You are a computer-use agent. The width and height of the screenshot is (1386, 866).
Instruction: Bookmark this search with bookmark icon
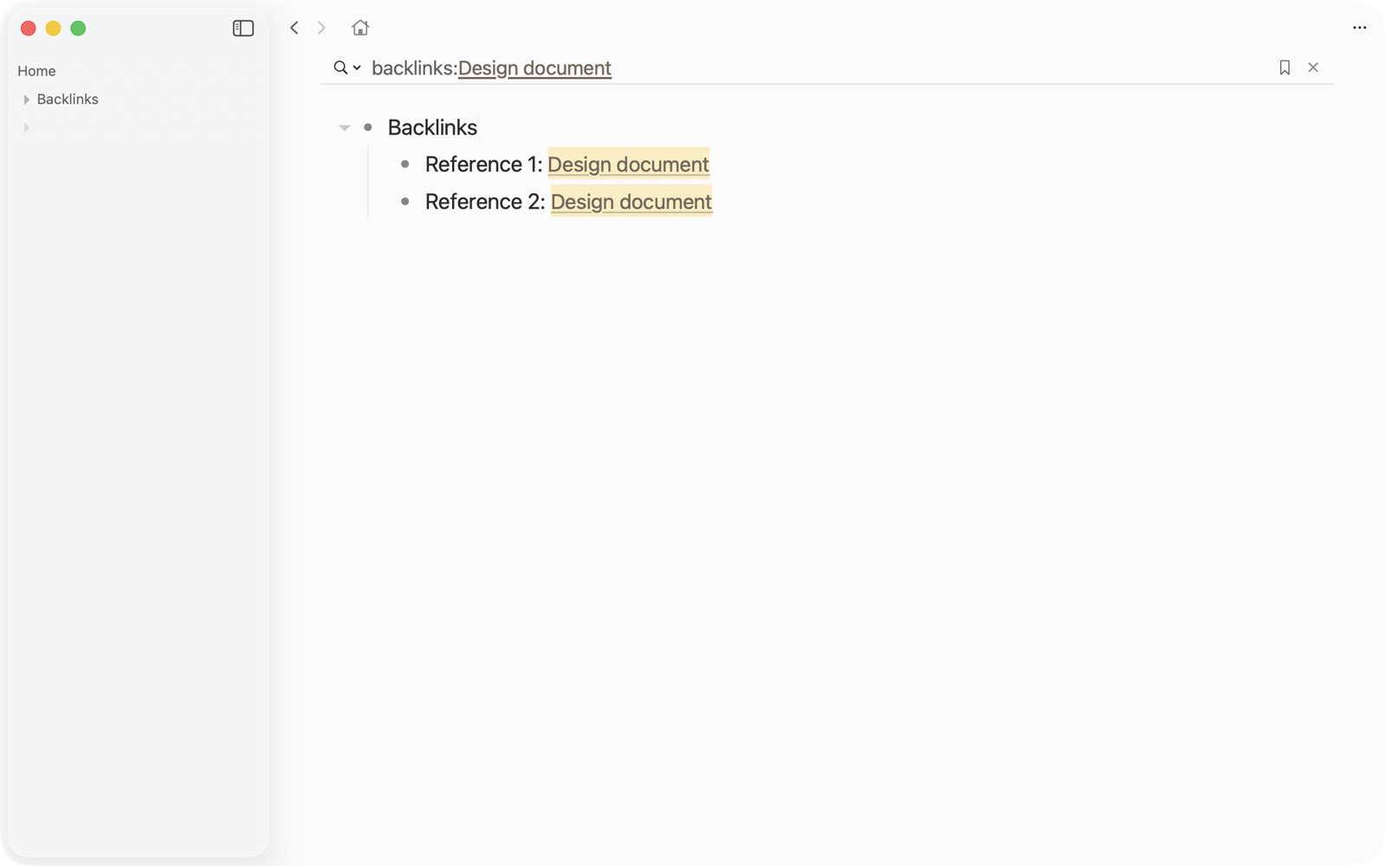[x=1285, y=68]
